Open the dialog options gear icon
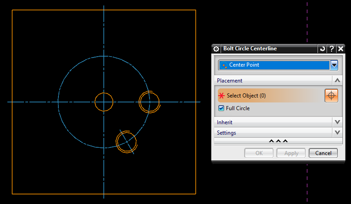This screenshot has height=204, width=351. coord(216,49)
